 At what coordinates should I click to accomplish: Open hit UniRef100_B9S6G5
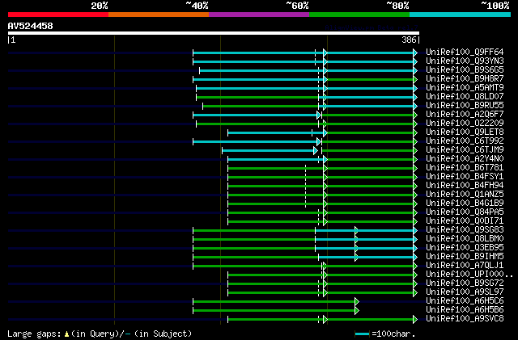tap(465, 70)
